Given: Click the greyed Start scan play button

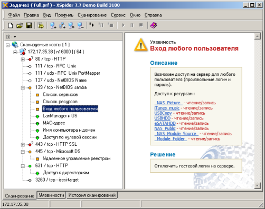Looking at the screenshot, I should (123, 25).
